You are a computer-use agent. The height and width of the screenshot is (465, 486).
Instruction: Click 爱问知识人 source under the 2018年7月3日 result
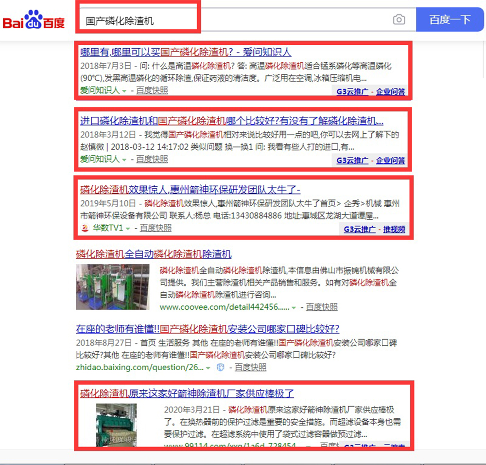[100, 90]
